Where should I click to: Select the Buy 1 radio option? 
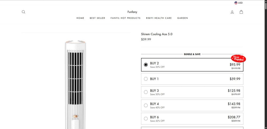click(x=146, y=79)
